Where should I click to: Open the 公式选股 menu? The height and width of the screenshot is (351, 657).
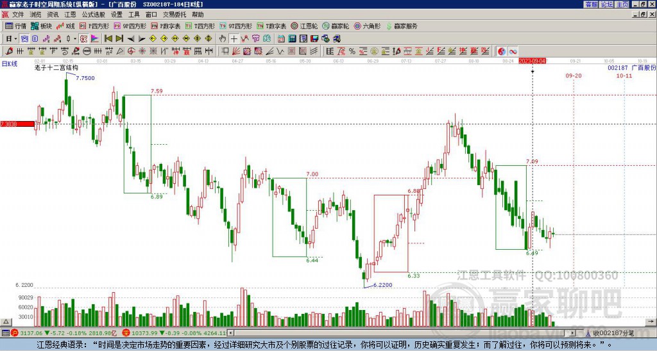[94, 15]
